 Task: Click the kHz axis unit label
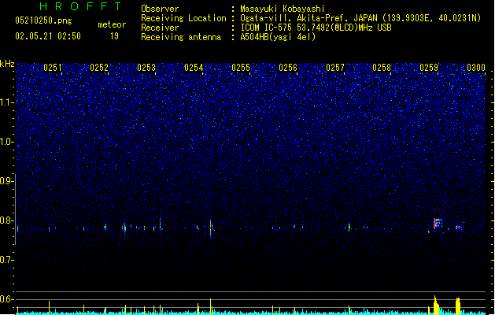7,64
